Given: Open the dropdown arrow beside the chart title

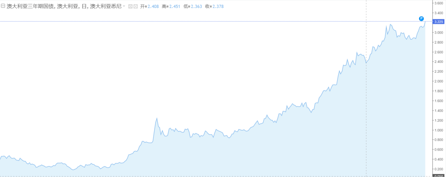Looking at the screenshot, I should [x=124, y=7].
